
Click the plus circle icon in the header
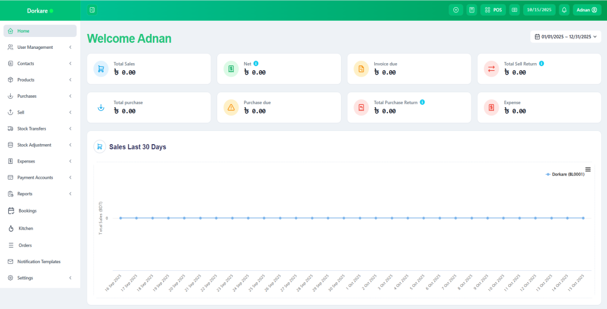tap(456, 10)
